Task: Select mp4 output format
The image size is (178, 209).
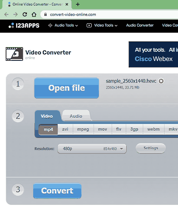Action: click(48, 129)
